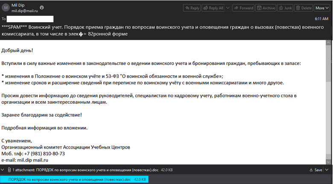333x184 pixels.
Task: Click the contact status icon beside Mil Dip
Action: (x=41, y=8)
